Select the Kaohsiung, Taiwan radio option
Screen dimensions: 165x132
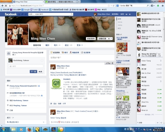pyautogui.click(x=42, y=60)
